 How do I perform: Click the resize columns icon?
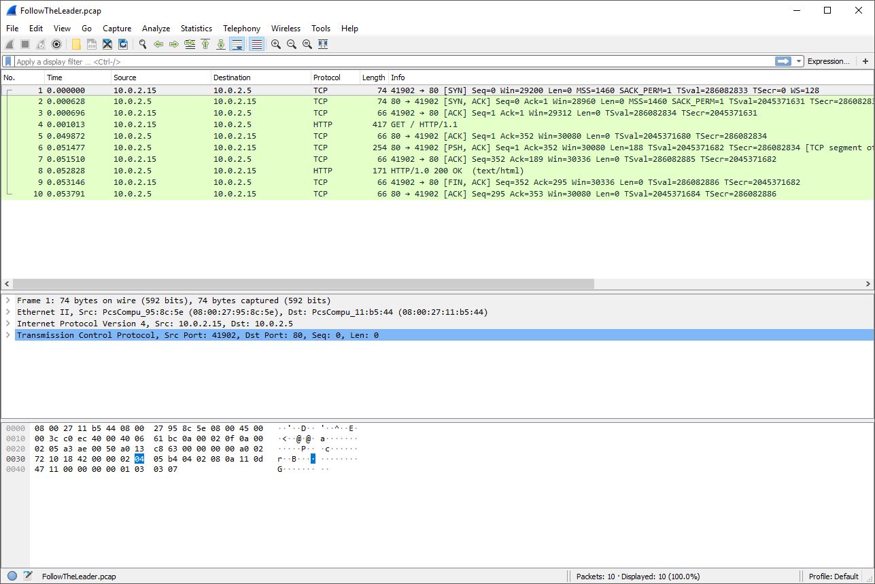(x=323, y=44)
